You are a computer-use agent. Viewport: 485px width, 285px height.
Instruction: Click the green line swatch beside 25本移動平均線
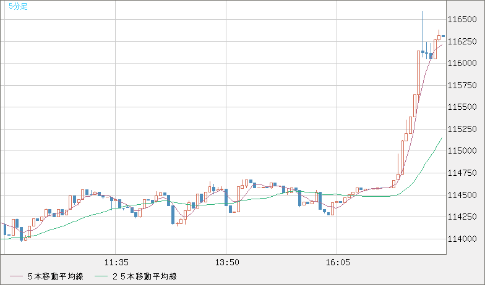[101, 276]
